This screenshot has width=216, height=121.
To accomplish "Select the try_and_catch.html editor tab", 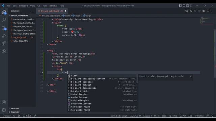I will pyautogui.click(x=52, y=11).
